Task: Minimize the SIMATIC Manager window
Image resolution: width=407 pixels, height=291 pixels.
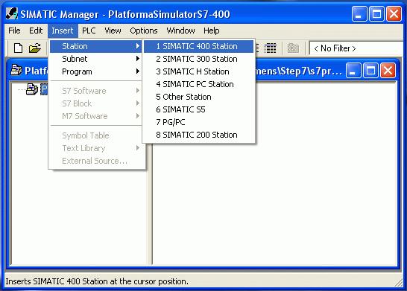Action: click(x=359, y=13)
